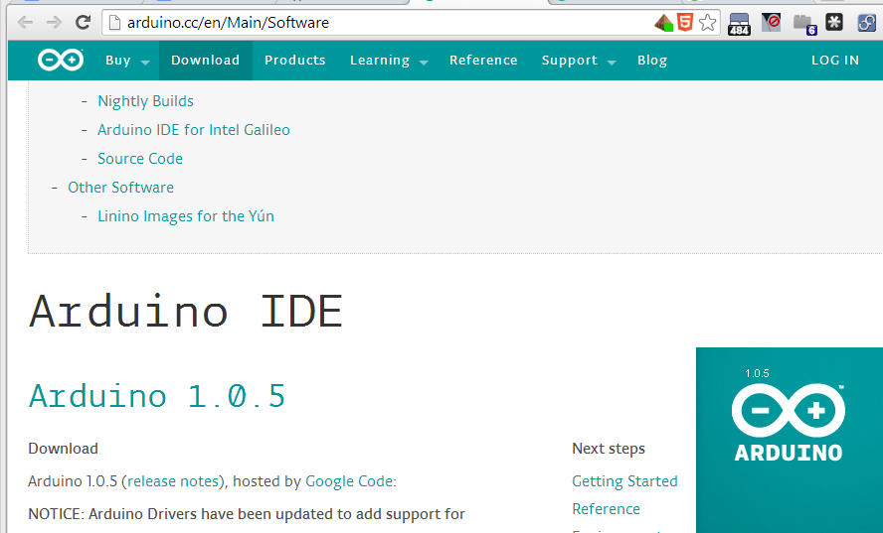Click the browser forward arrow
The image size is (883, 533).
tap(54, 22)
